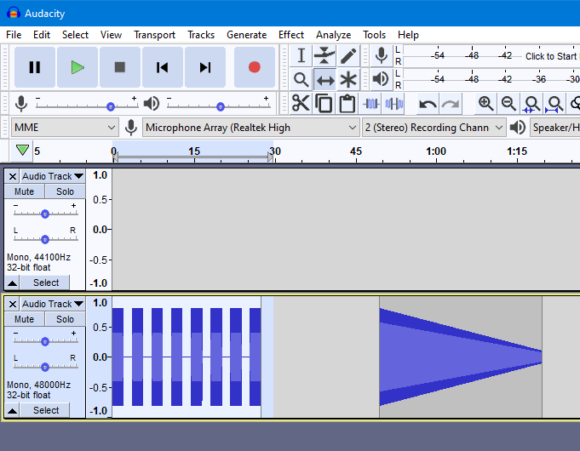Click the Select button on the 44100Hz track

click(45, 283)
